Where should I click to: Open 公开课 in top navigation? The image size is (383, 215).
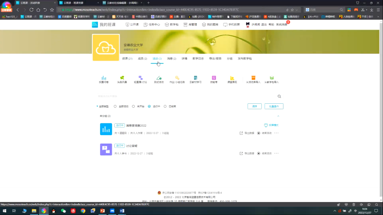(x=132, y=24)
